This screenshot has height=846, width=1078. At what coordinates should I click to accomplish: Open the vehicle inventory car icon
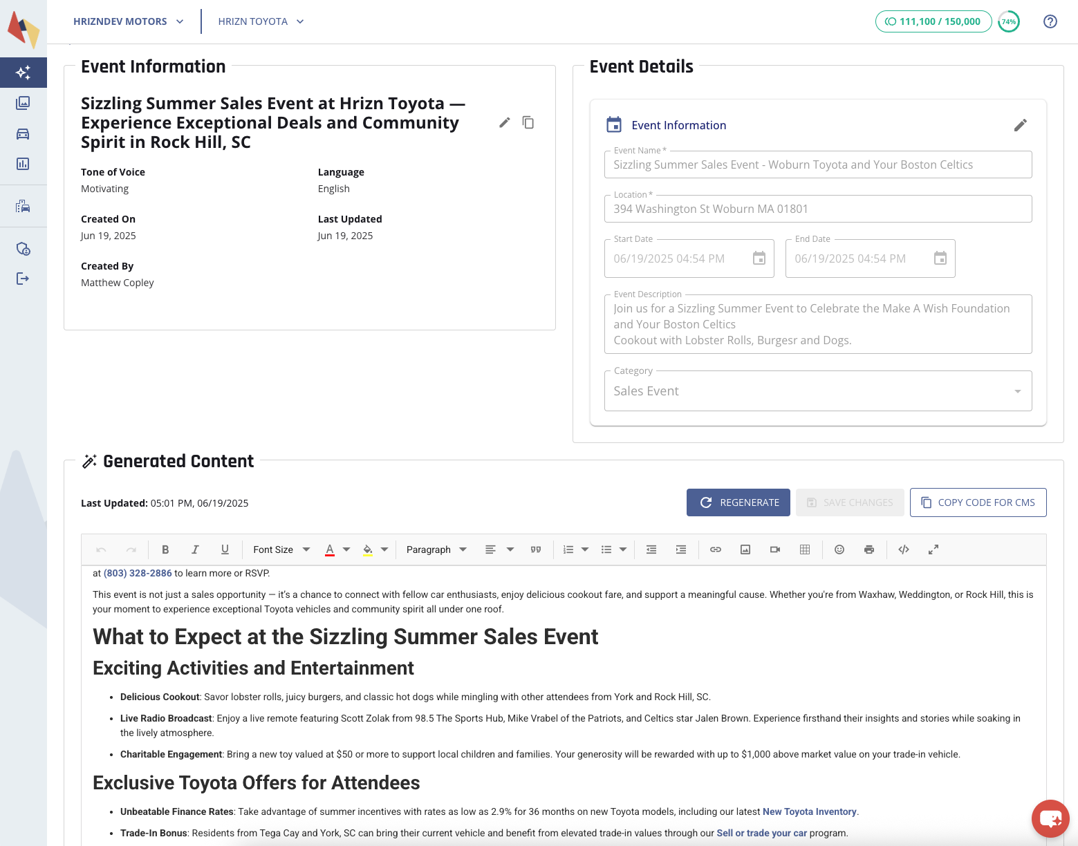[23, 133]
